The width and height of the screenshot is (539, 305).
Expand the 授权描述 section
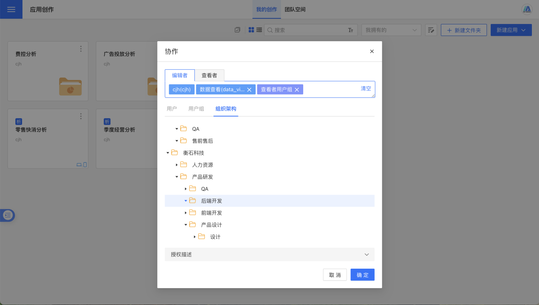click(269, 254)
